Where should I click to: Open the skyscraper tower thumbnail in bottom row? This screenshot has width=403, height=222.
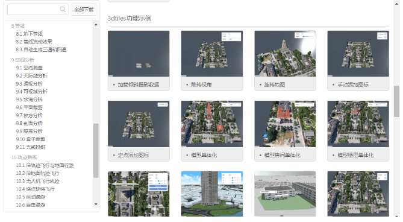click(212, 194)
